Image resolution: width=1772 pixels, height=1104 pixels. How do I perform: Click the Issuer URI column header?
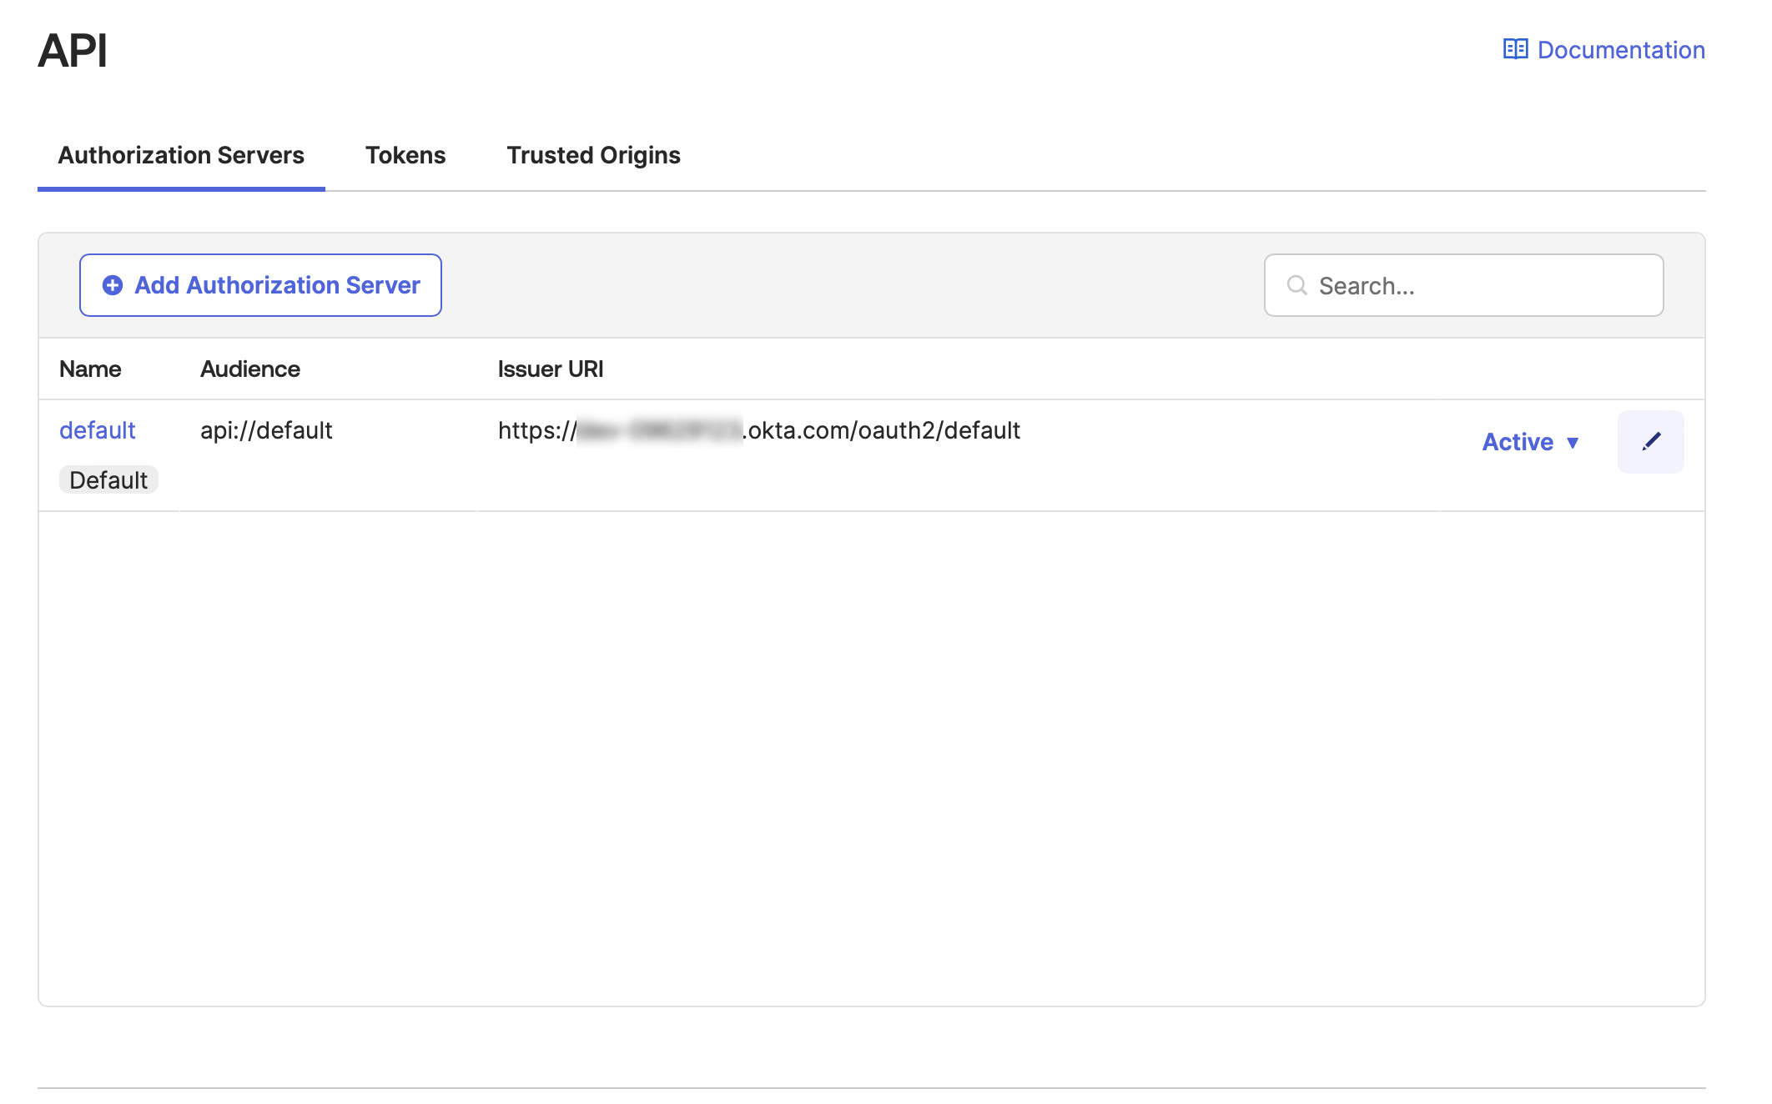550,368
